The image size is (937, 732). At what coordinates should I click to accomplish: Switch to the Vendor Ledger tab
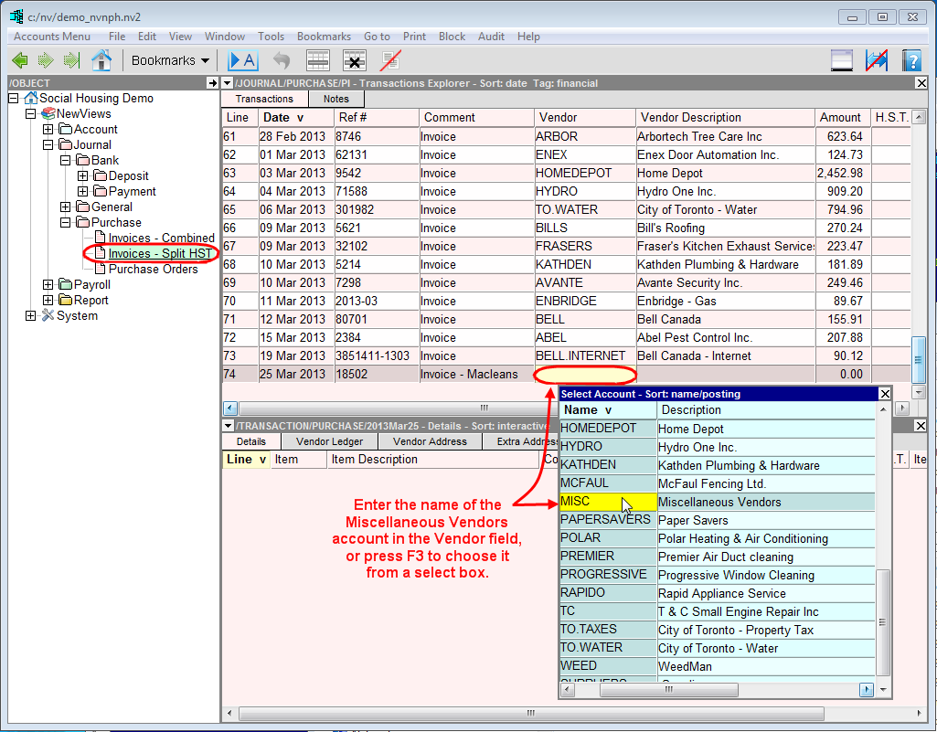pos(329,441)
